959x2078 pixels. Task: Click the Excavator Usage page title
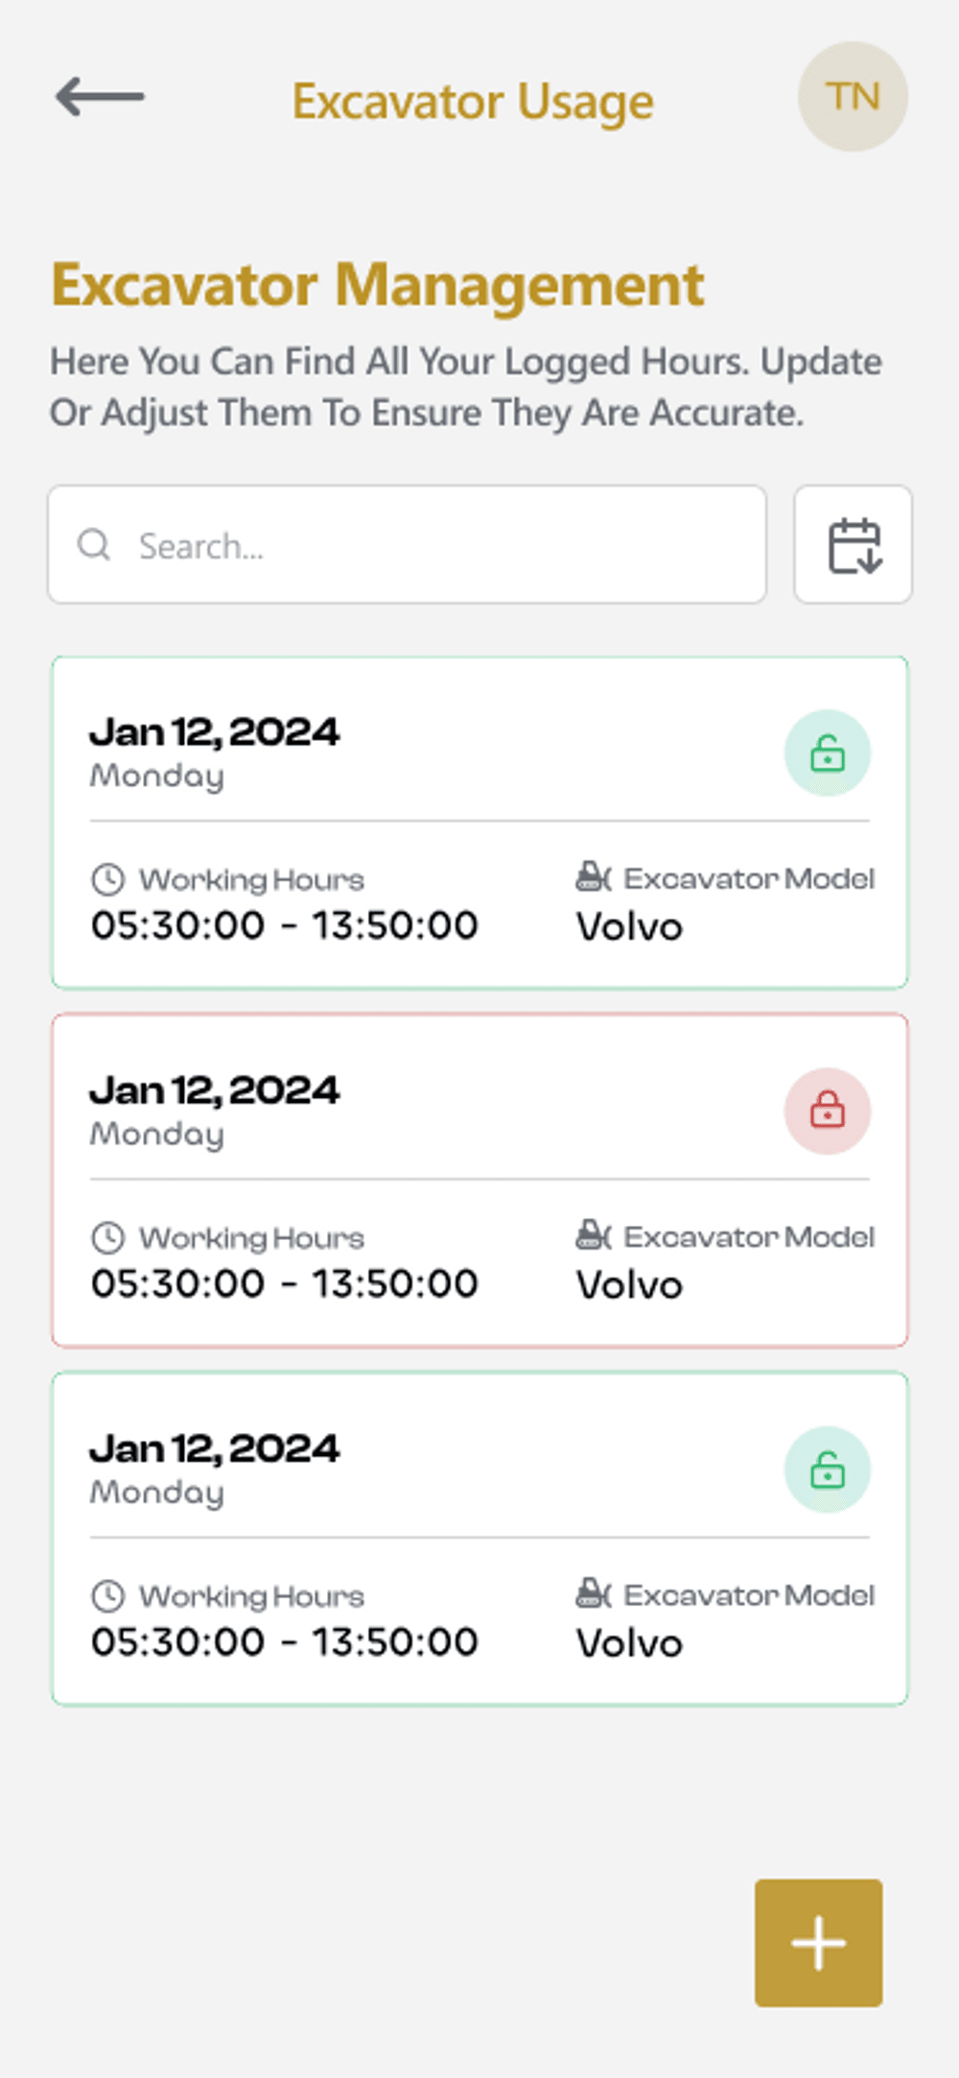[x=473, y=102]
